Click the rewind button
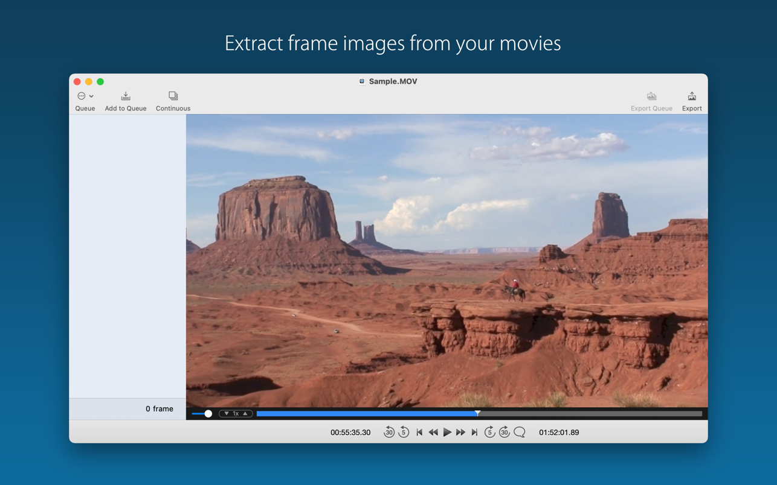The height and width of the screenshot is (485, 777). coord(433,433)
